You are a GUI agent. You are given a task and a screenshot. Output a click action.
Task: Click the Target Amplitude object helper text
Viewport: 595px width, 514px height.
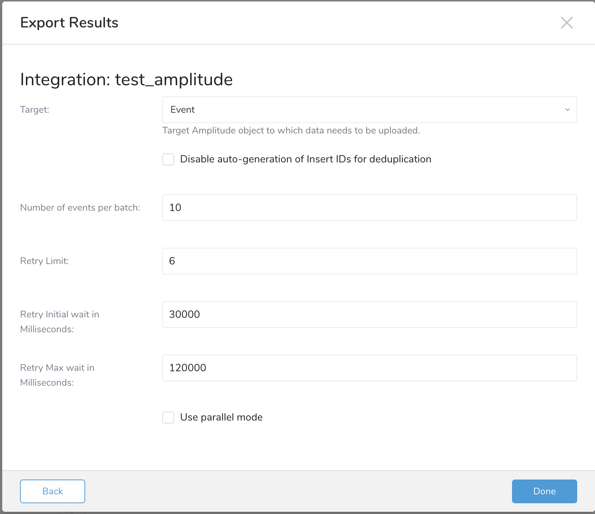point(291,131)
